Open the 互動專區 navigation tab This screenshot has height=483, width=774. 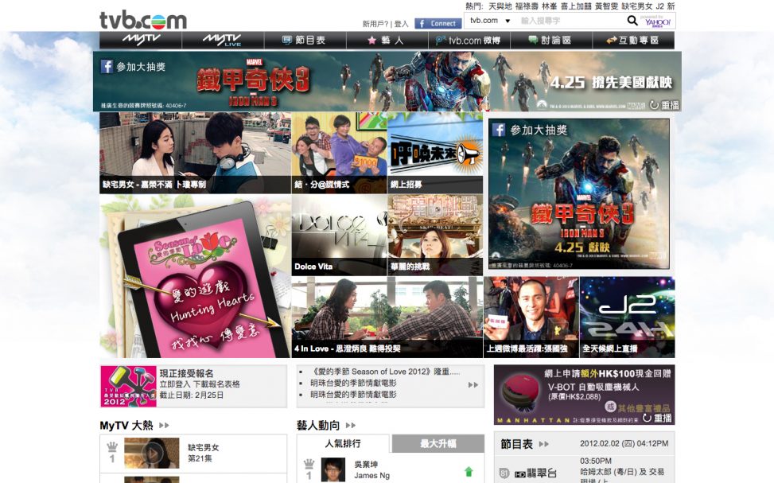[x=633, y=40]
